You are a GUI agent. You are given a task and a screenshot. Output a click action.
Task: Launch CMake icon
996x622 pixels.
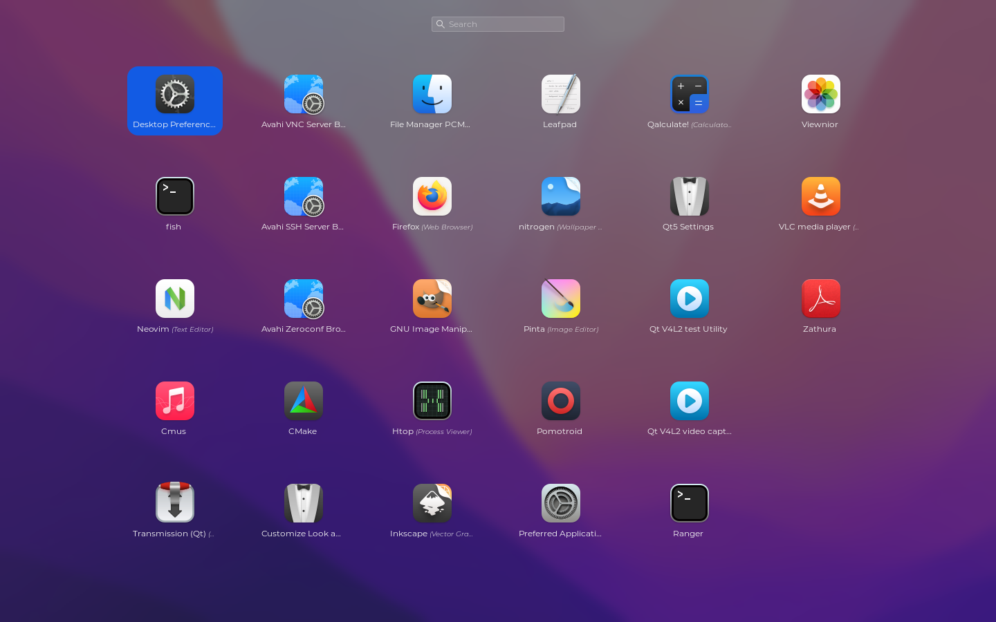point(304,401)
